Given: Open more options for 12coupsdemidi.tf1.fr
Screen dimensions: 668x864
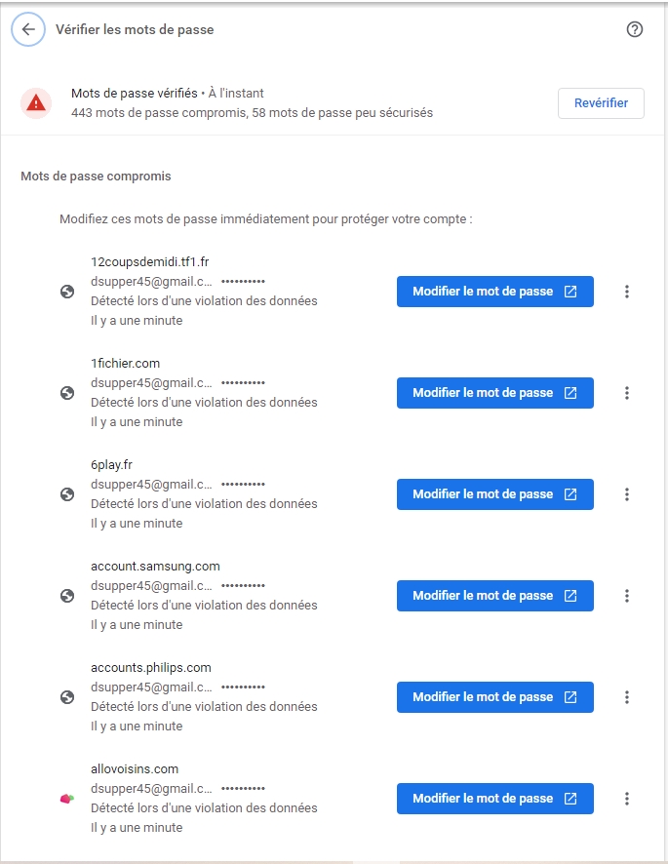Looking at the screenshot, I should pos(627,292).
